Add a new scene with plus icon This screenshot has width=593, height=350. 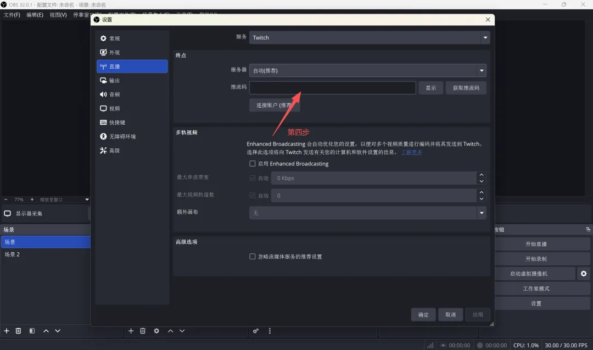pyautogui.click(x=7, y=331)
